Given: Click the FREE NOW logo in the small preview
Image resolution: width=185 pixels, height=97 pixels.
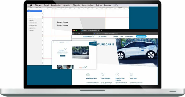Looking at the screenshot, I should (83, 67).
